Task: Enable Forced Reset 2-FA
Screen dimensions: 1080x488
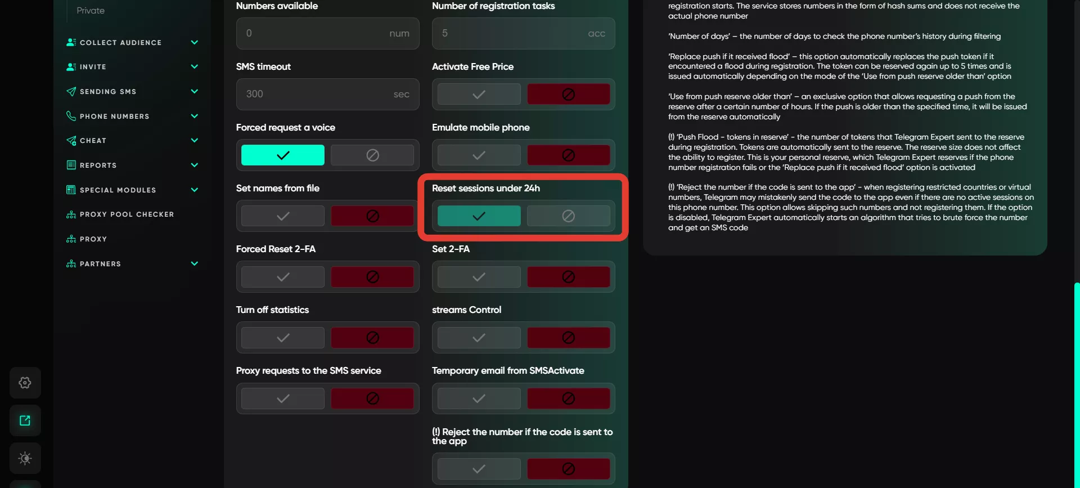Action: 283,276
